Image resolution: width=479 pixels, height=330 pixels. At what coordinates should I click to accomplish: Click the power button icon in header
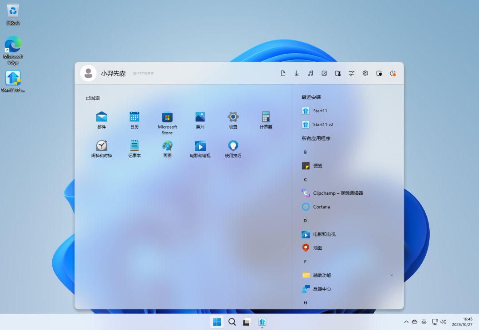tap(393, 73)
